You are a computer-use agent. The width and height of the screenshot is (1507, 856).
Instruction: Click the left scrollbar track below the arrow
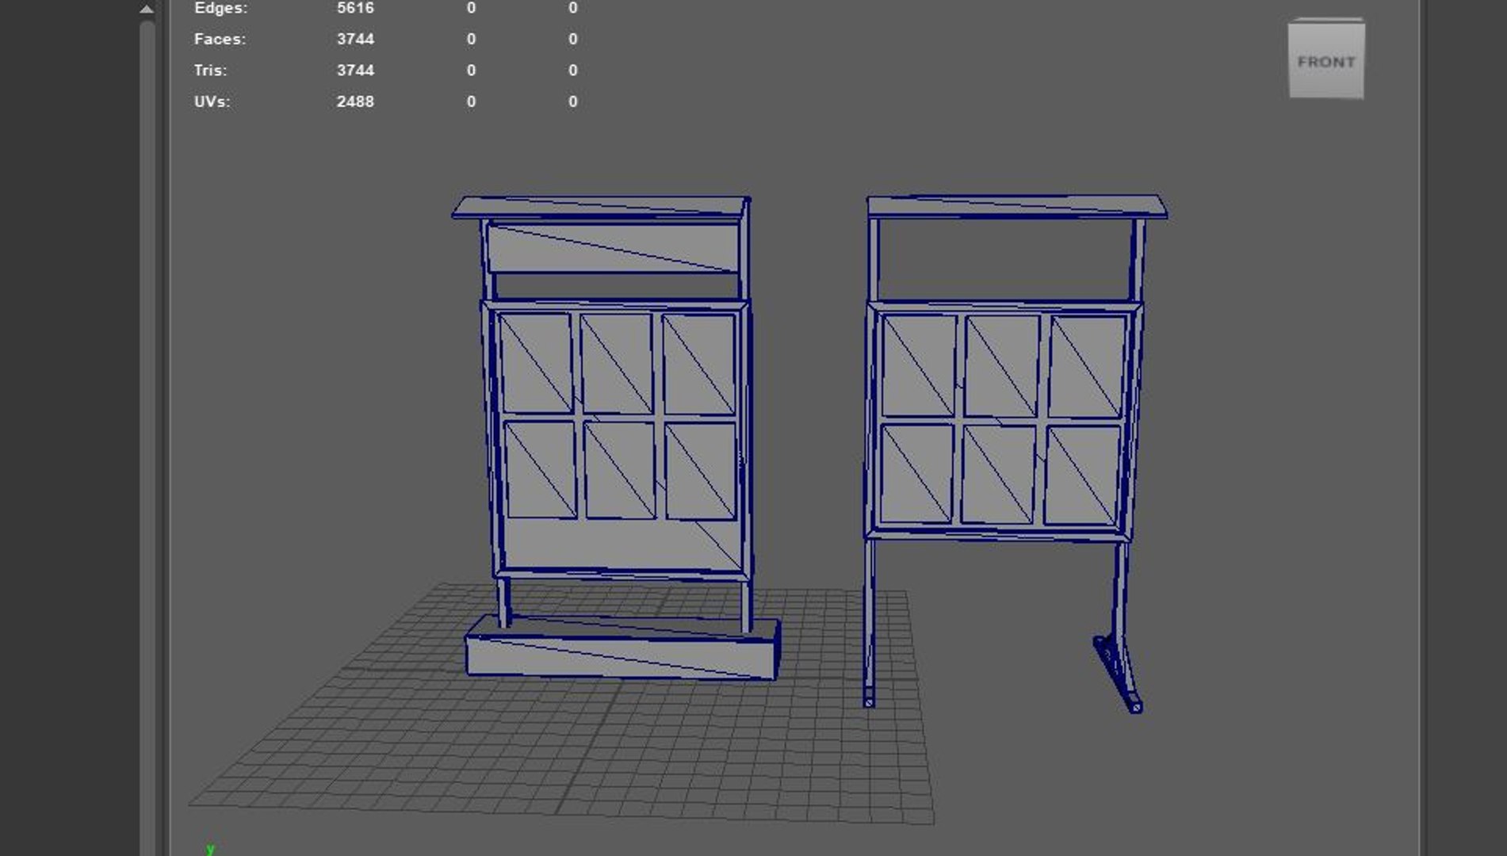147,436
